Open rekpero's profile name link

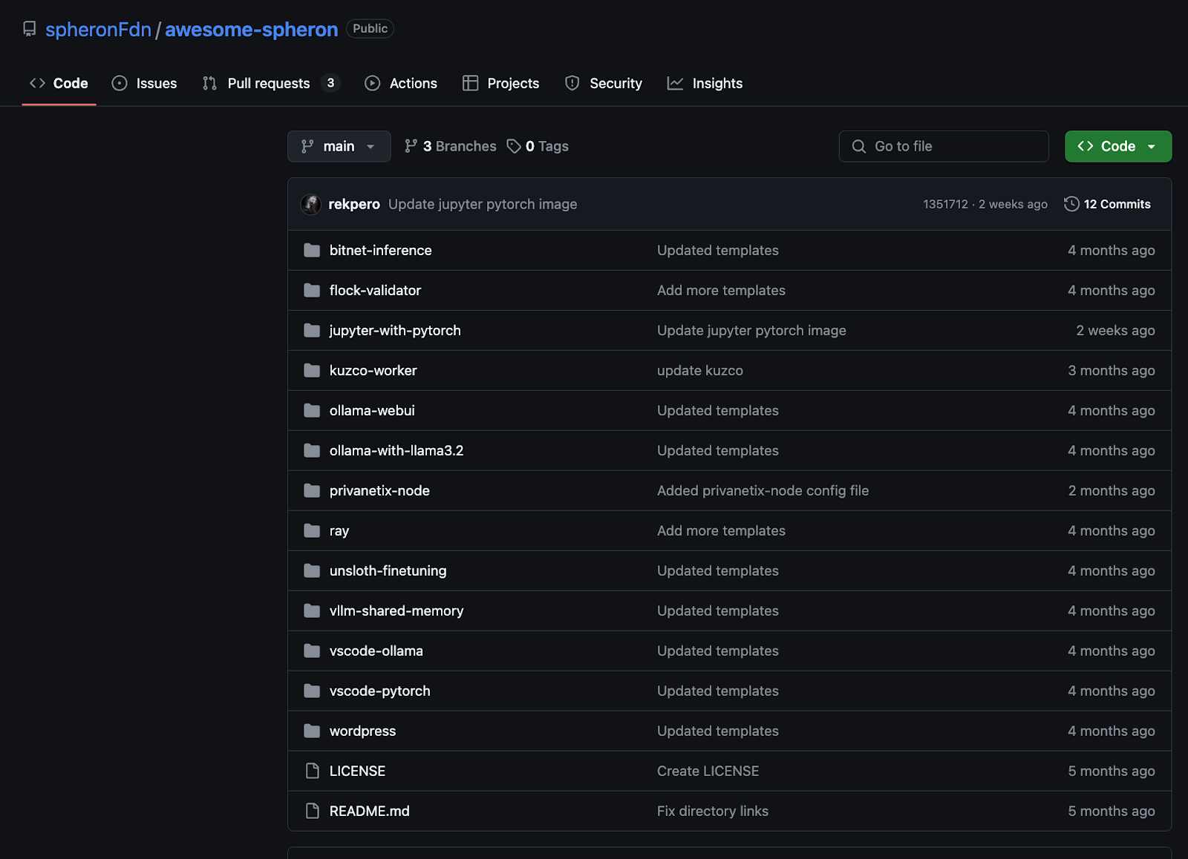tap(354, 204)
